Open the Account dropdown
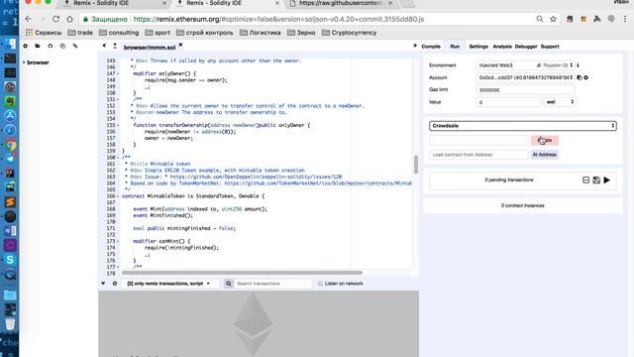This screenshot has width=634, height=357. 525,77
